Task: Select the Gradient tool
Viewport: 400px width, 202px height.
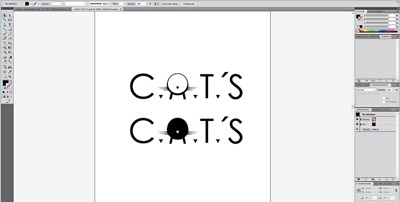Action: [10, 57]
